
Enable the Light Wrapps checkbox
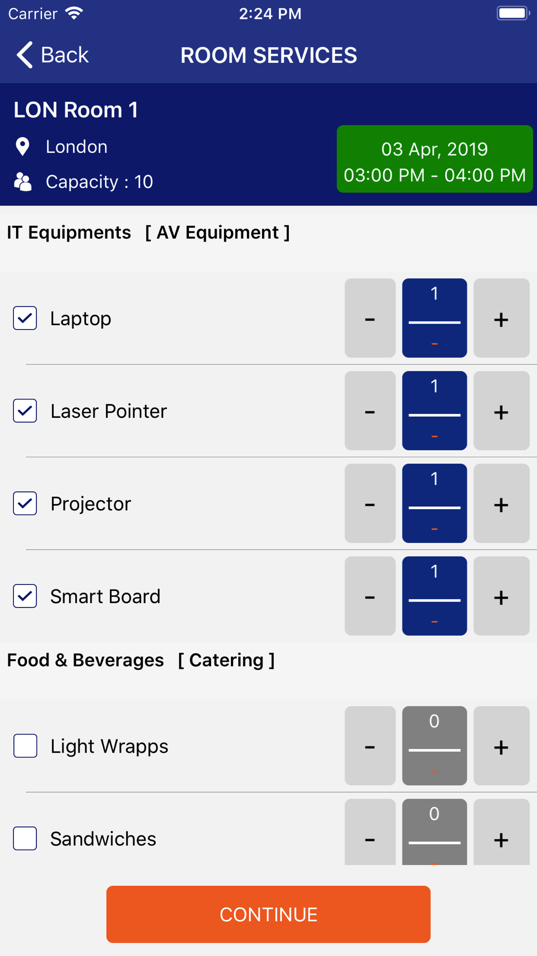pyautogui.click(x=25, y=746)
